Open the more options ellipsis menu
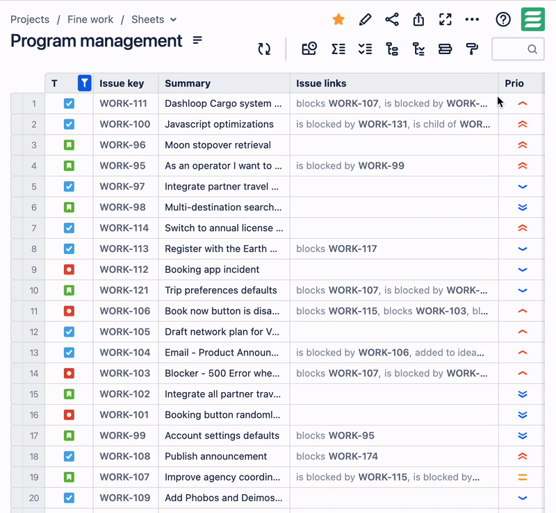Image resolution: width=556 pixels, height=513 pixels. [x=472, y=19]
